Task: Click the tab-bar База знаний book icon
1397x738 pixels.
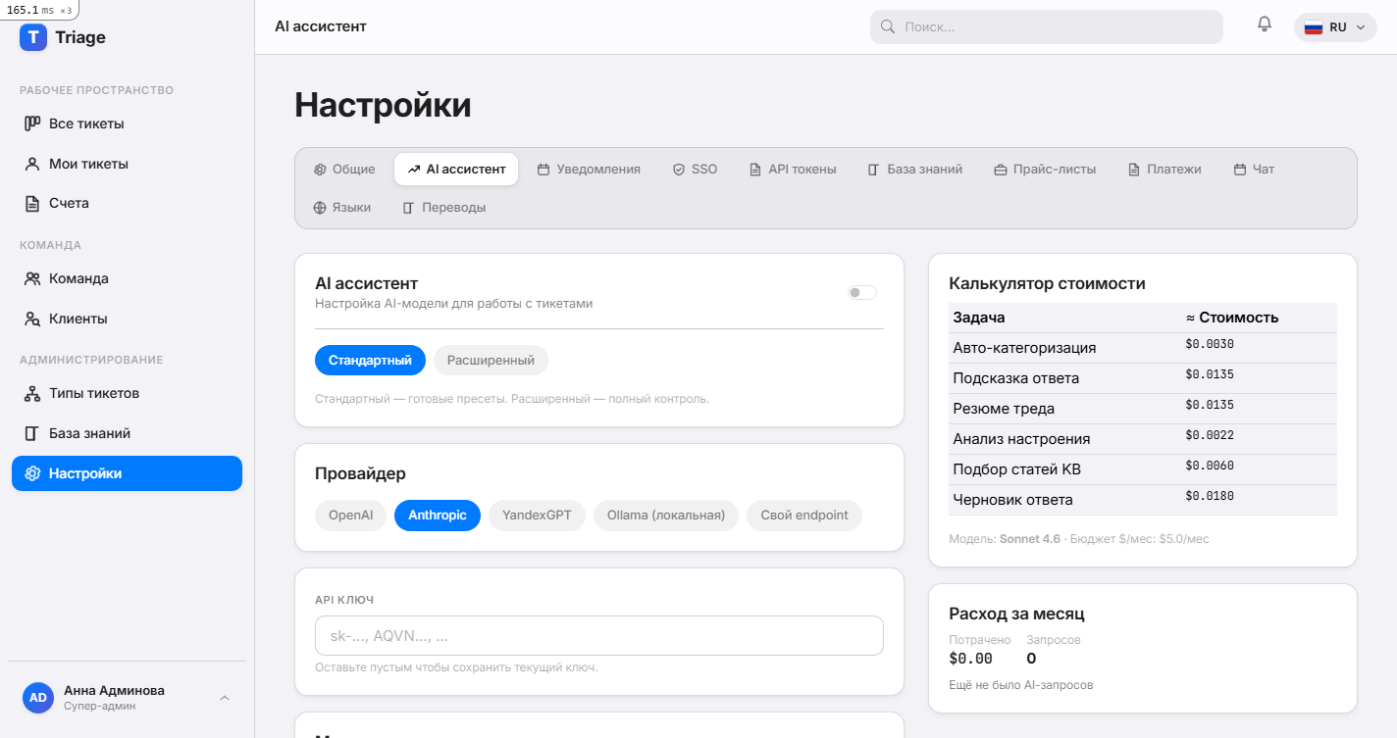Action: (874, 170)
